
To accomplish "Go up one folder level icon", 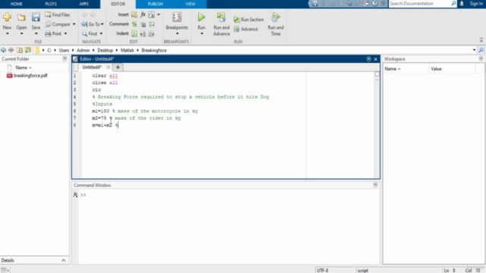I will click(20, 50).
